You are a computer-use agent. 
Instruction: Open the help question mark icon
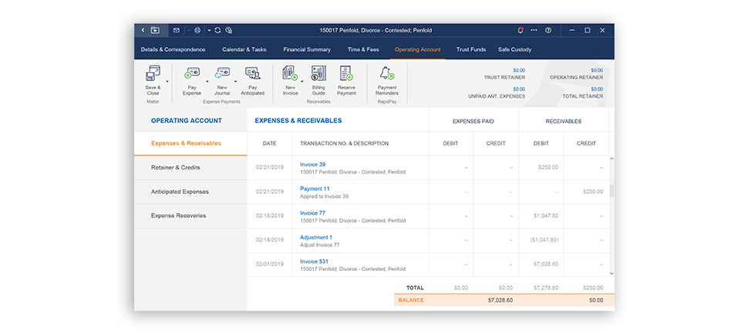(x=548, y=30)
